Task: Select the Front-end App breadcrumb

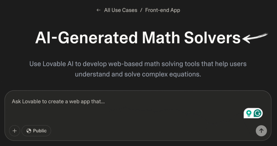Action: pos(163,10)
